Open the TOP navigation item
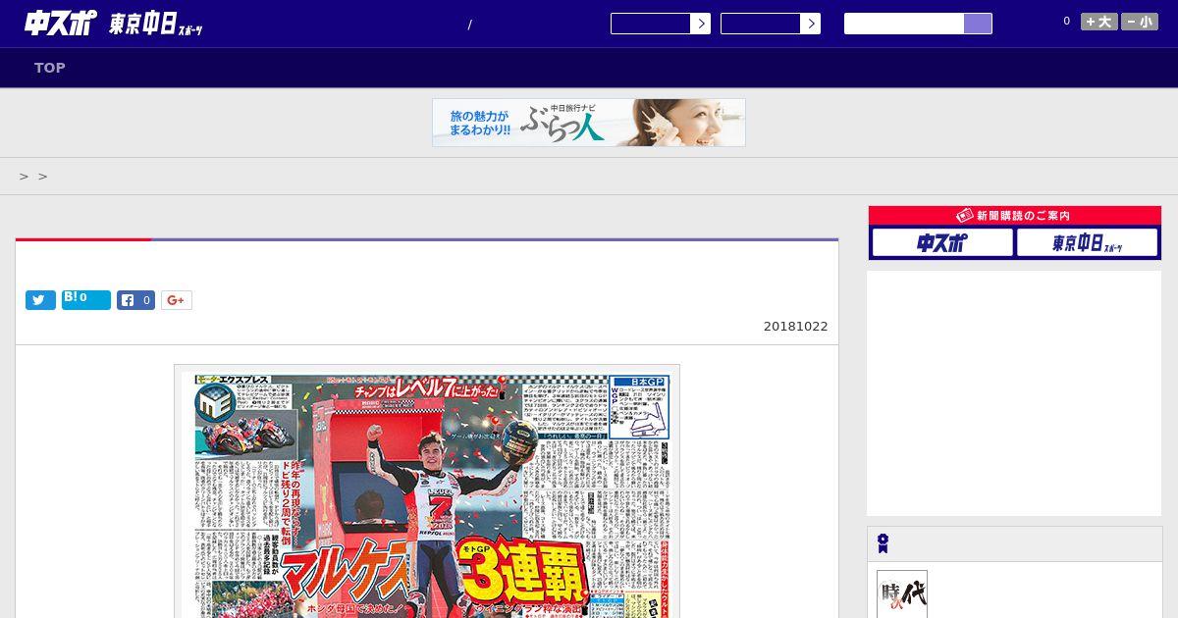Image resolution: width=1178 pixels, height=618 pixels. [50, 68]
